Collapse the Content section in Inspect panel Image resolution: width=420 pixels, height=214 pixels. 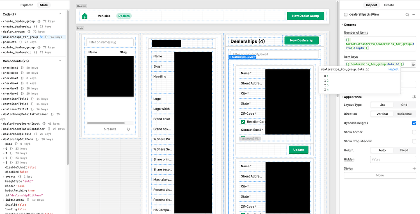tap(342, 25)
